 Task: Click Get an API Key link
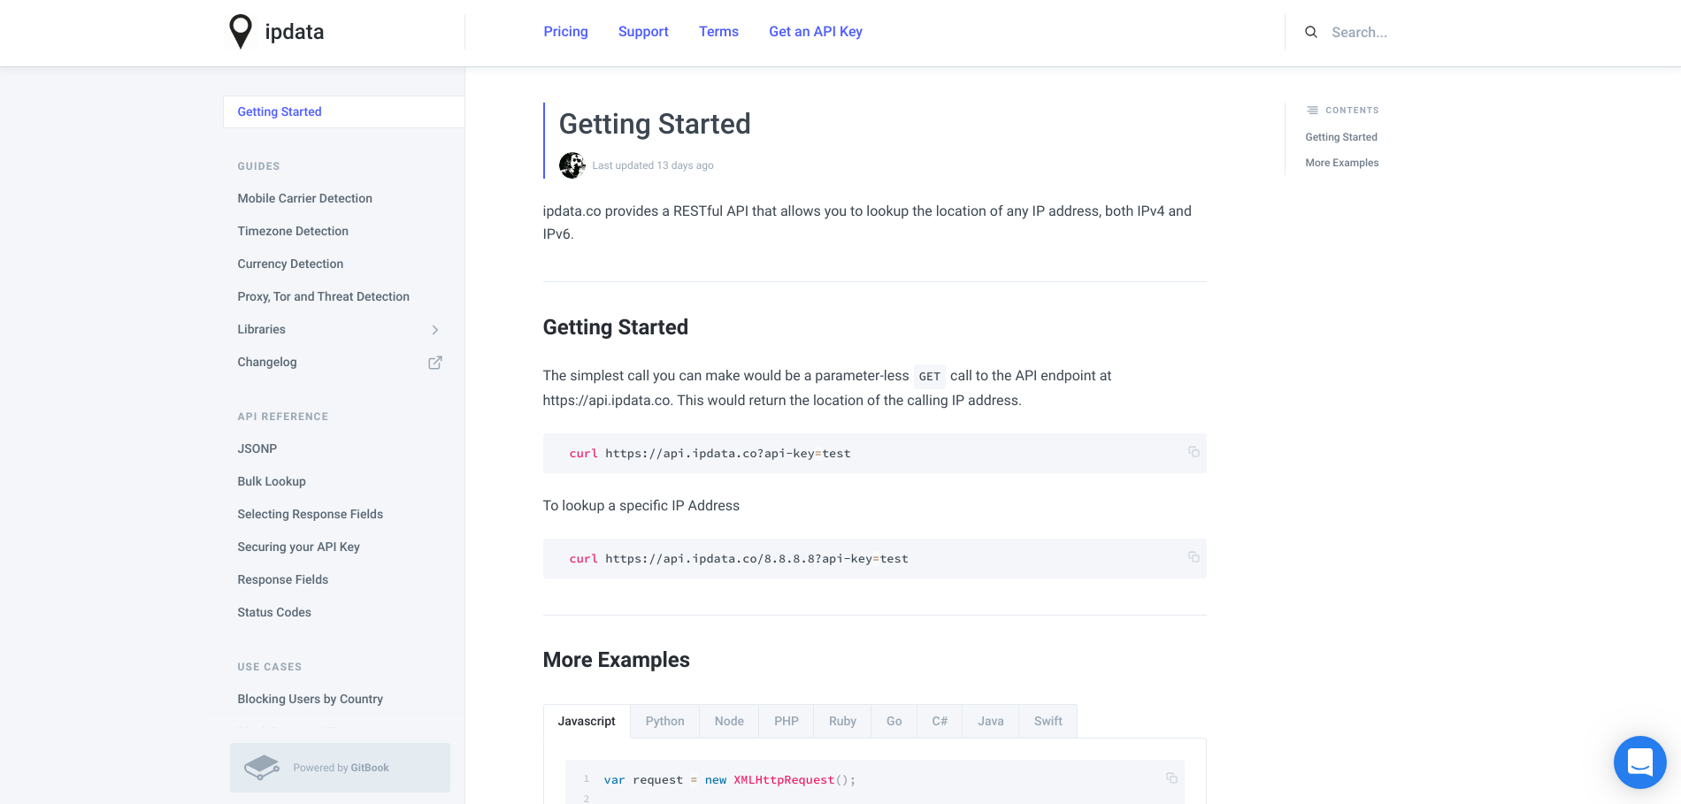[x=816, y=32]
